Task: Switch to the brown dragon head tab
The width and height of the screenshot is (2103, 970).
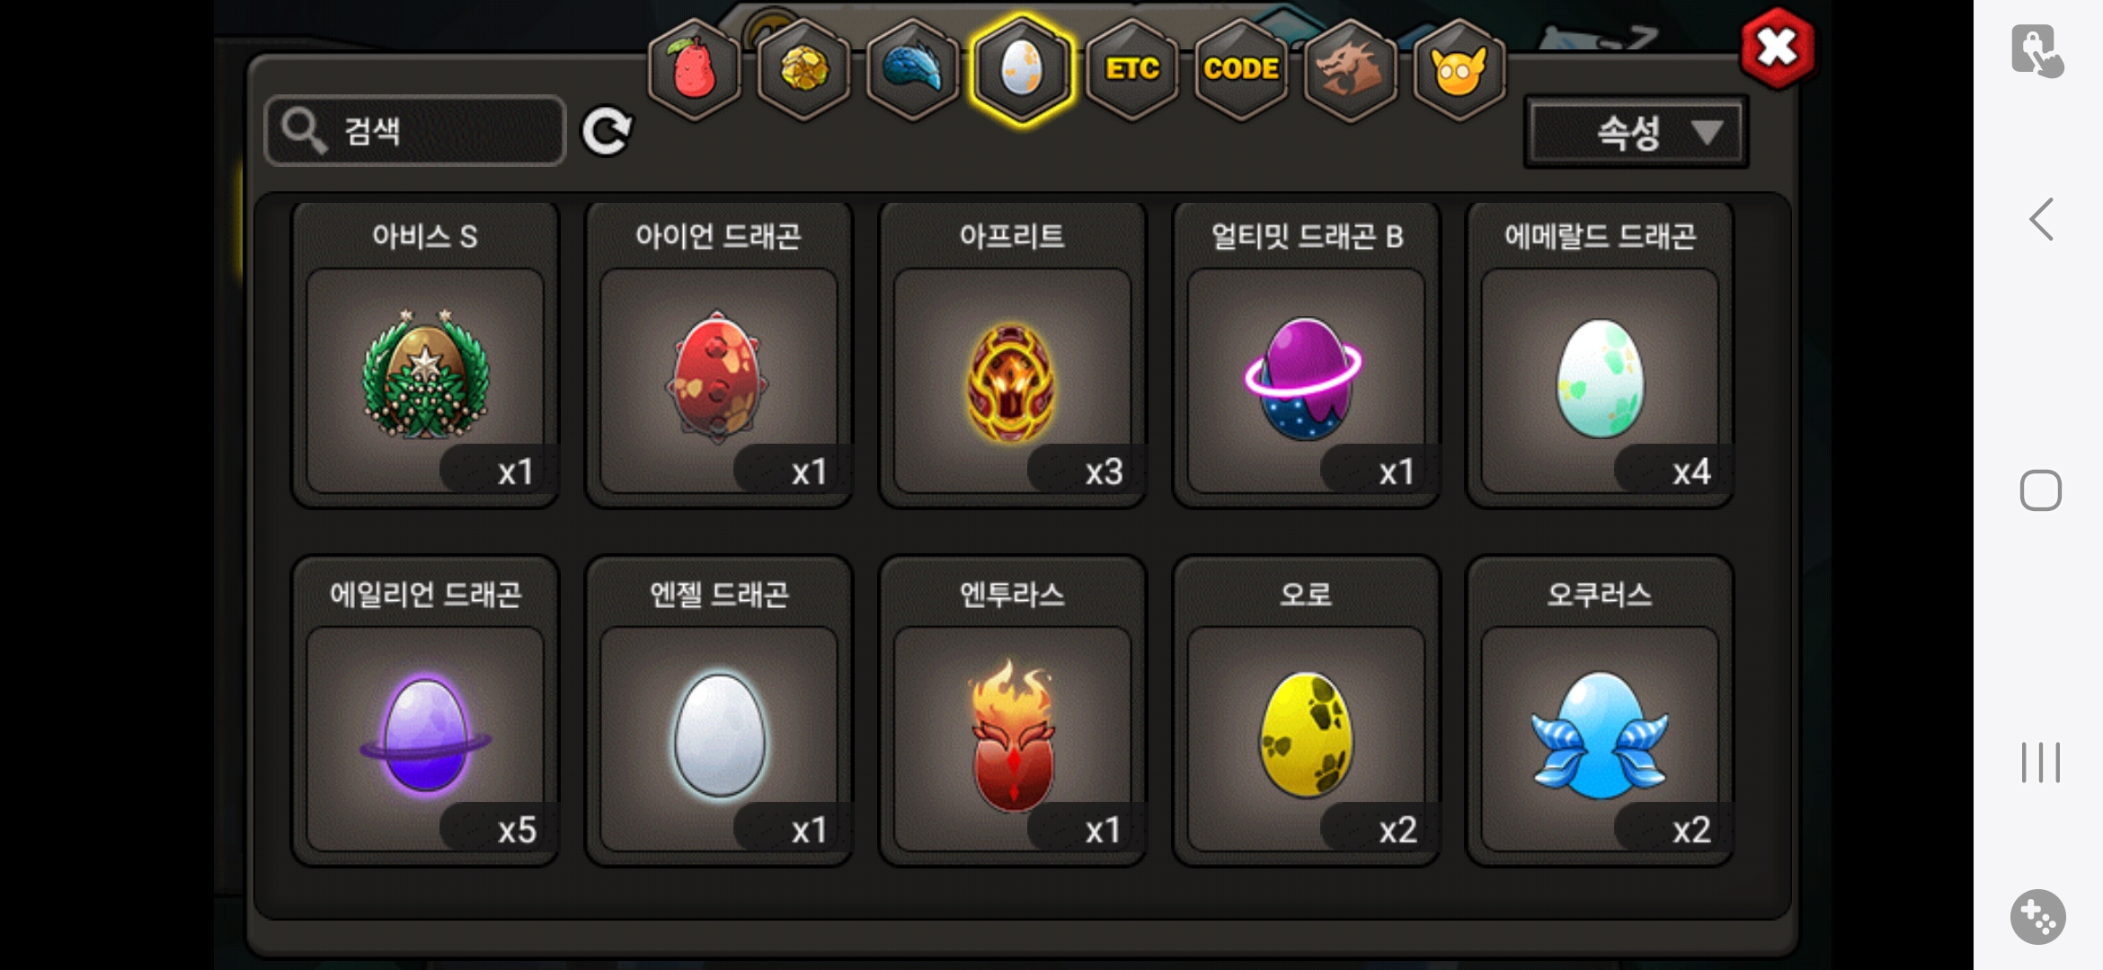Action: tap(1350, 69)
